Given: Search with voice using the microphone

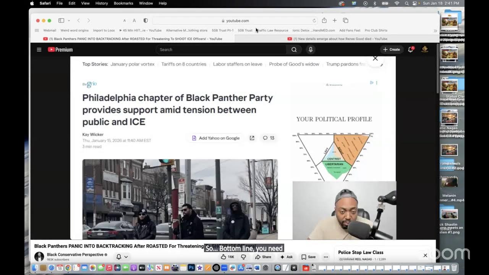Looking at the screenshot, I should (x=311, y=50).
